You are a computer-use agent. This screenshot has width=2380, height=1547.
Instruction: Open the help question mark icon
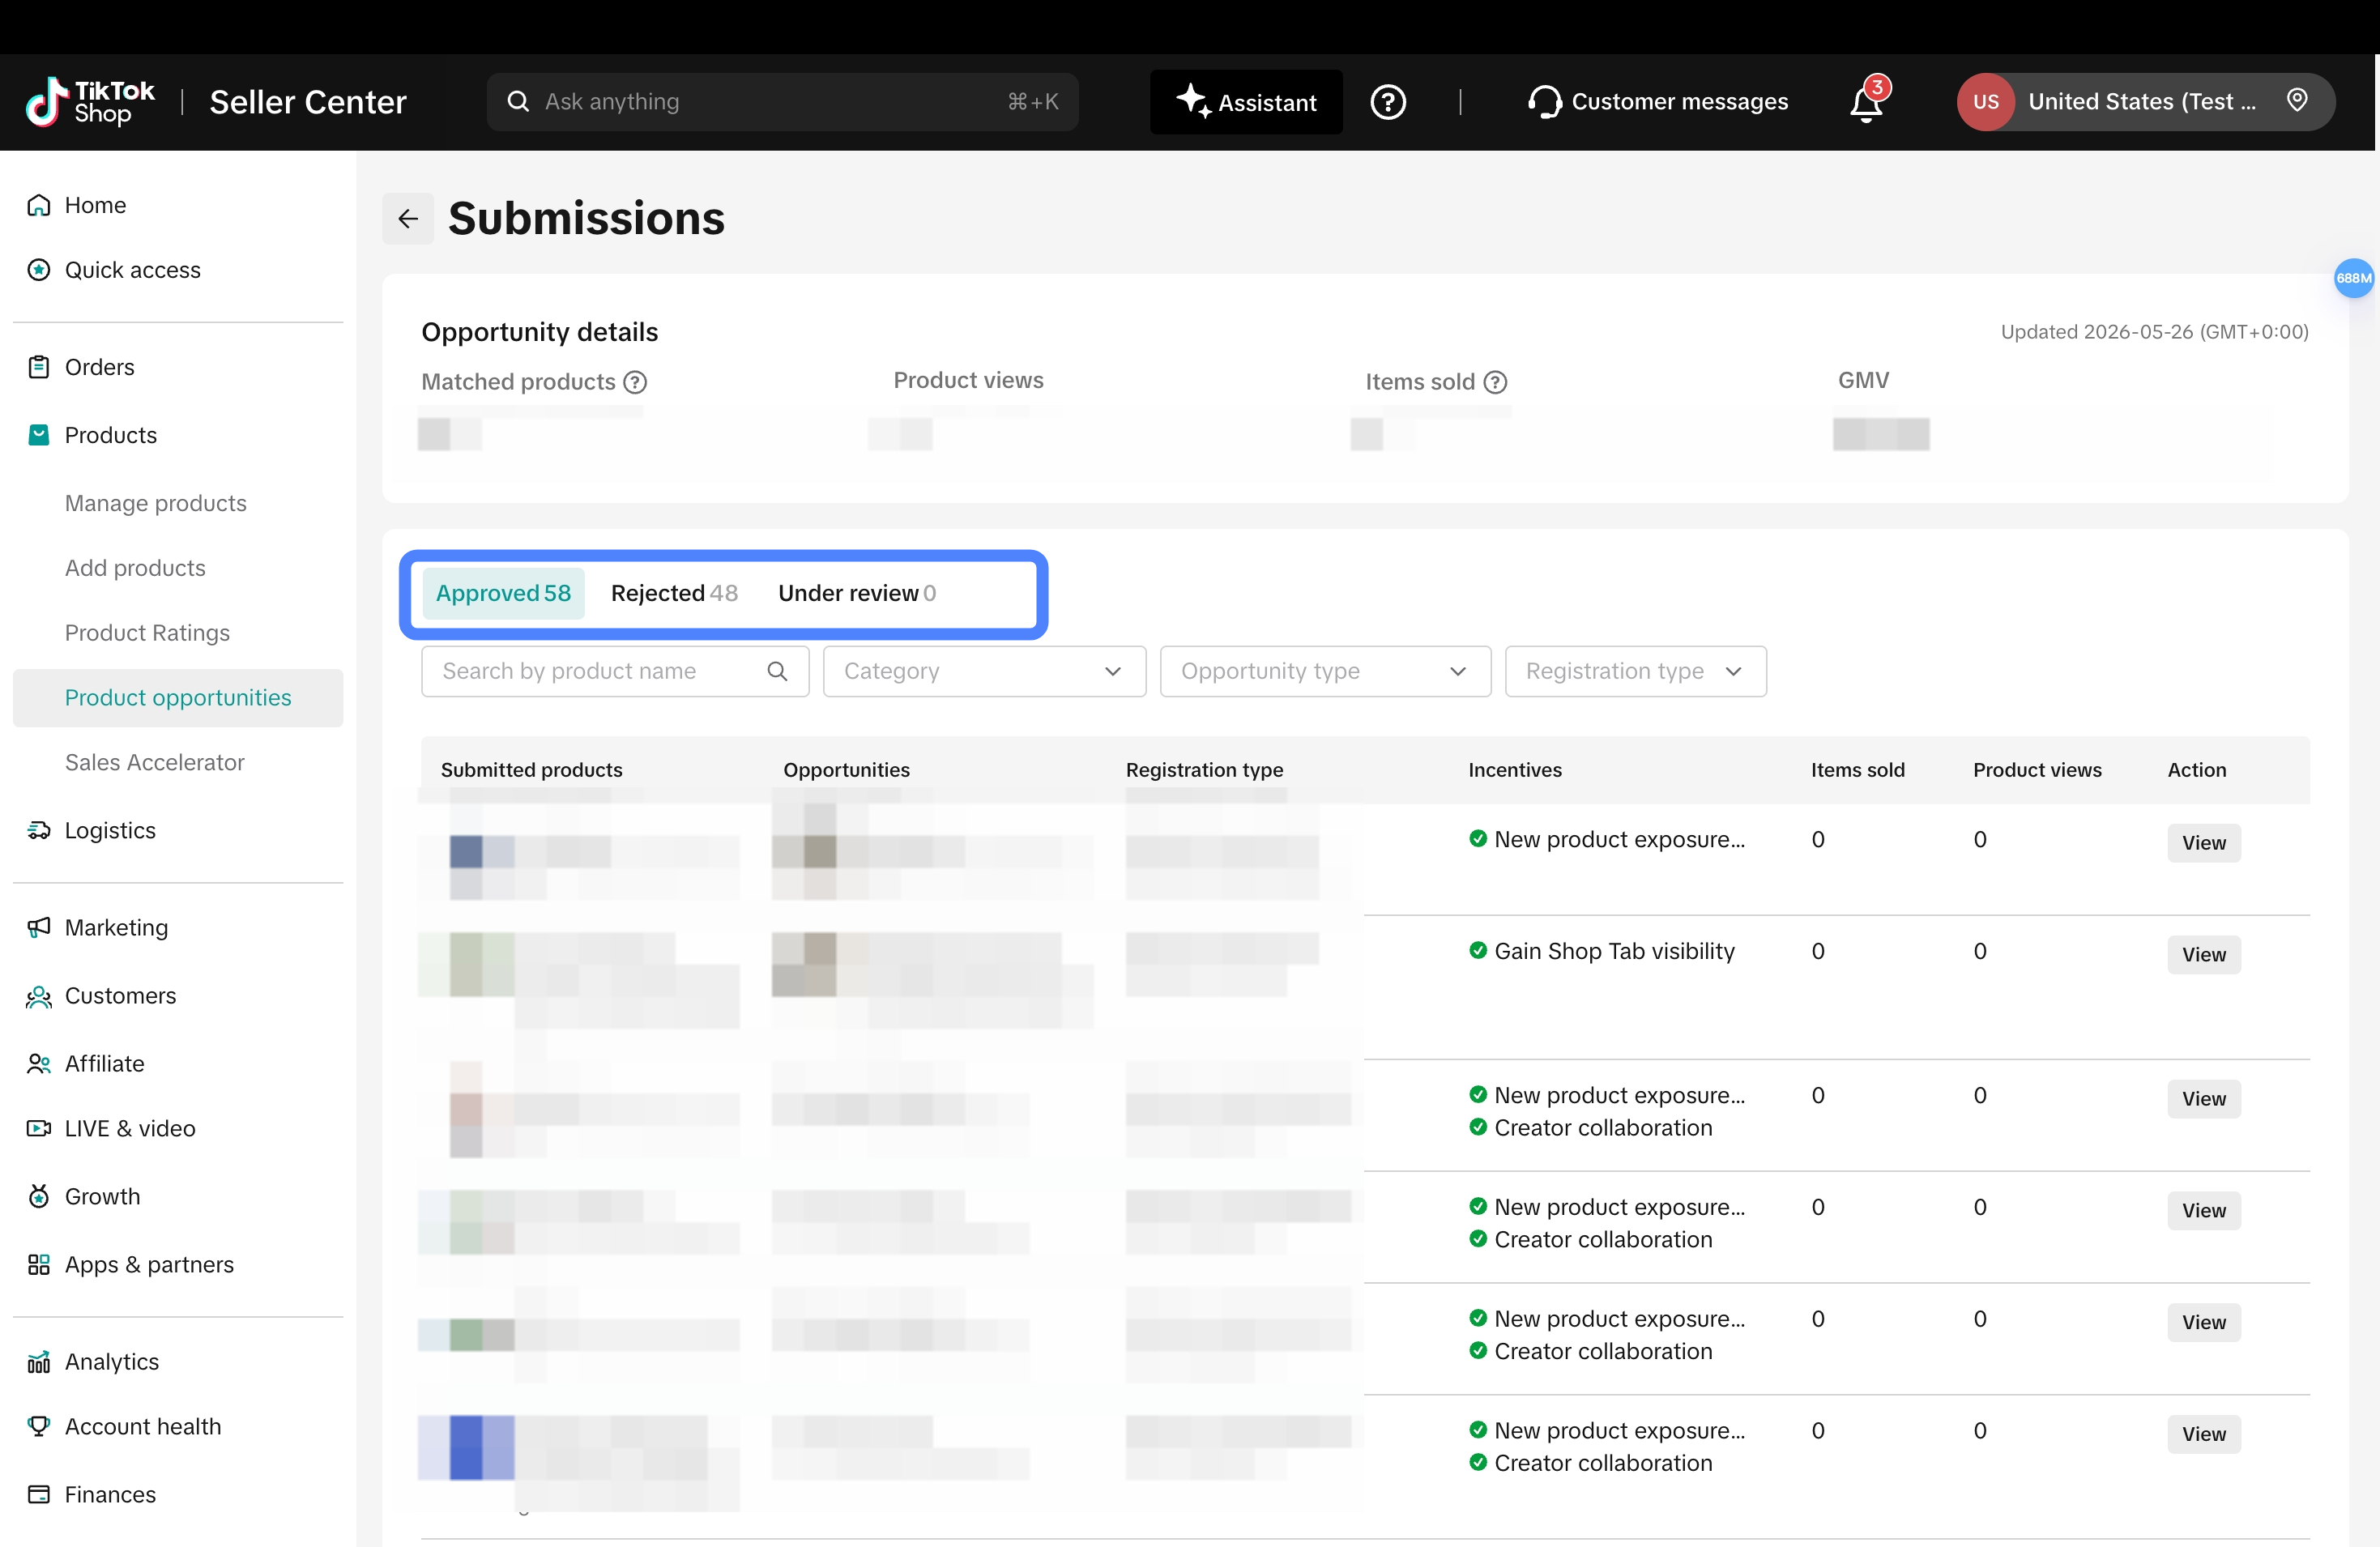1388,102
